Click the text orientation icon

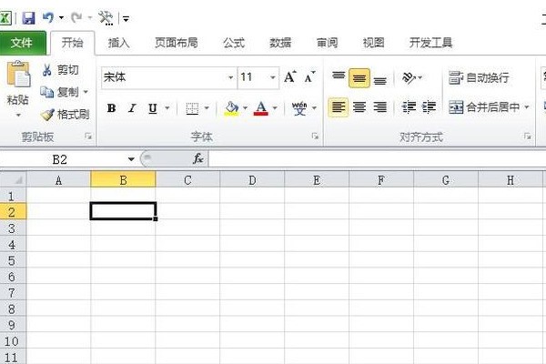tap(409, 77)
